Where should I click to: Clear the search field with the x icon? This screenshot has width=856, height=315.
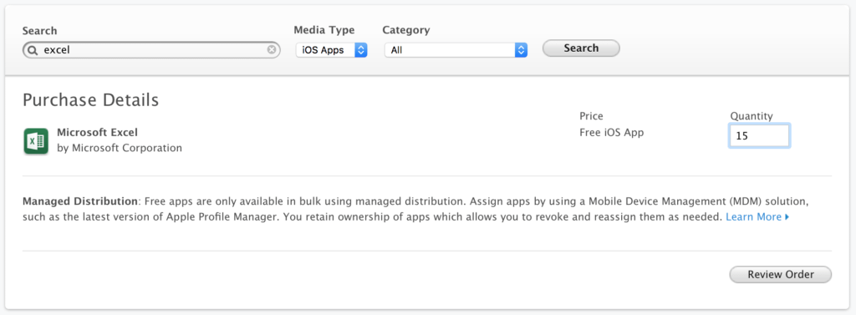[272, 49]
